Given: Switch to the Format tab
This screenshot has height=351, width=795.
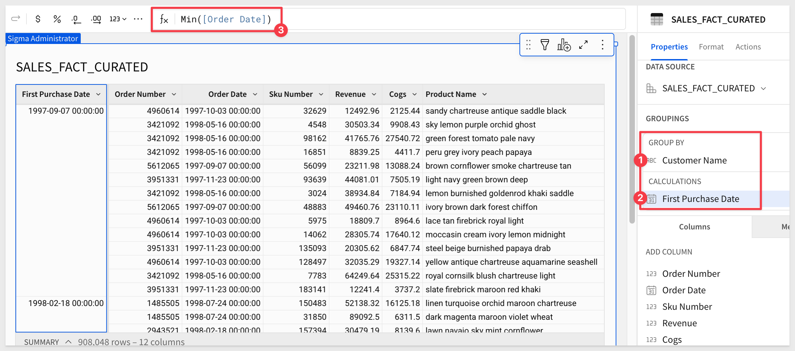Looking at the screenshot, I should (711, 47).
